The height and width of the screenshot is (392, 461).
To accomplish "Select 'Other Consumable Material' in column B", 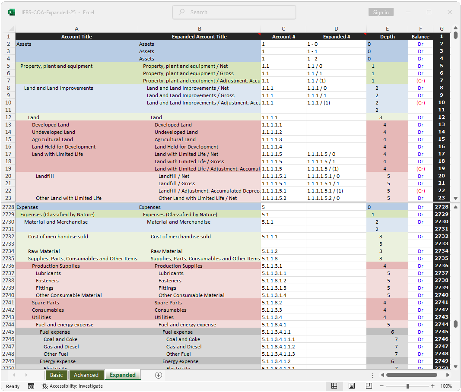I will 199,295.
